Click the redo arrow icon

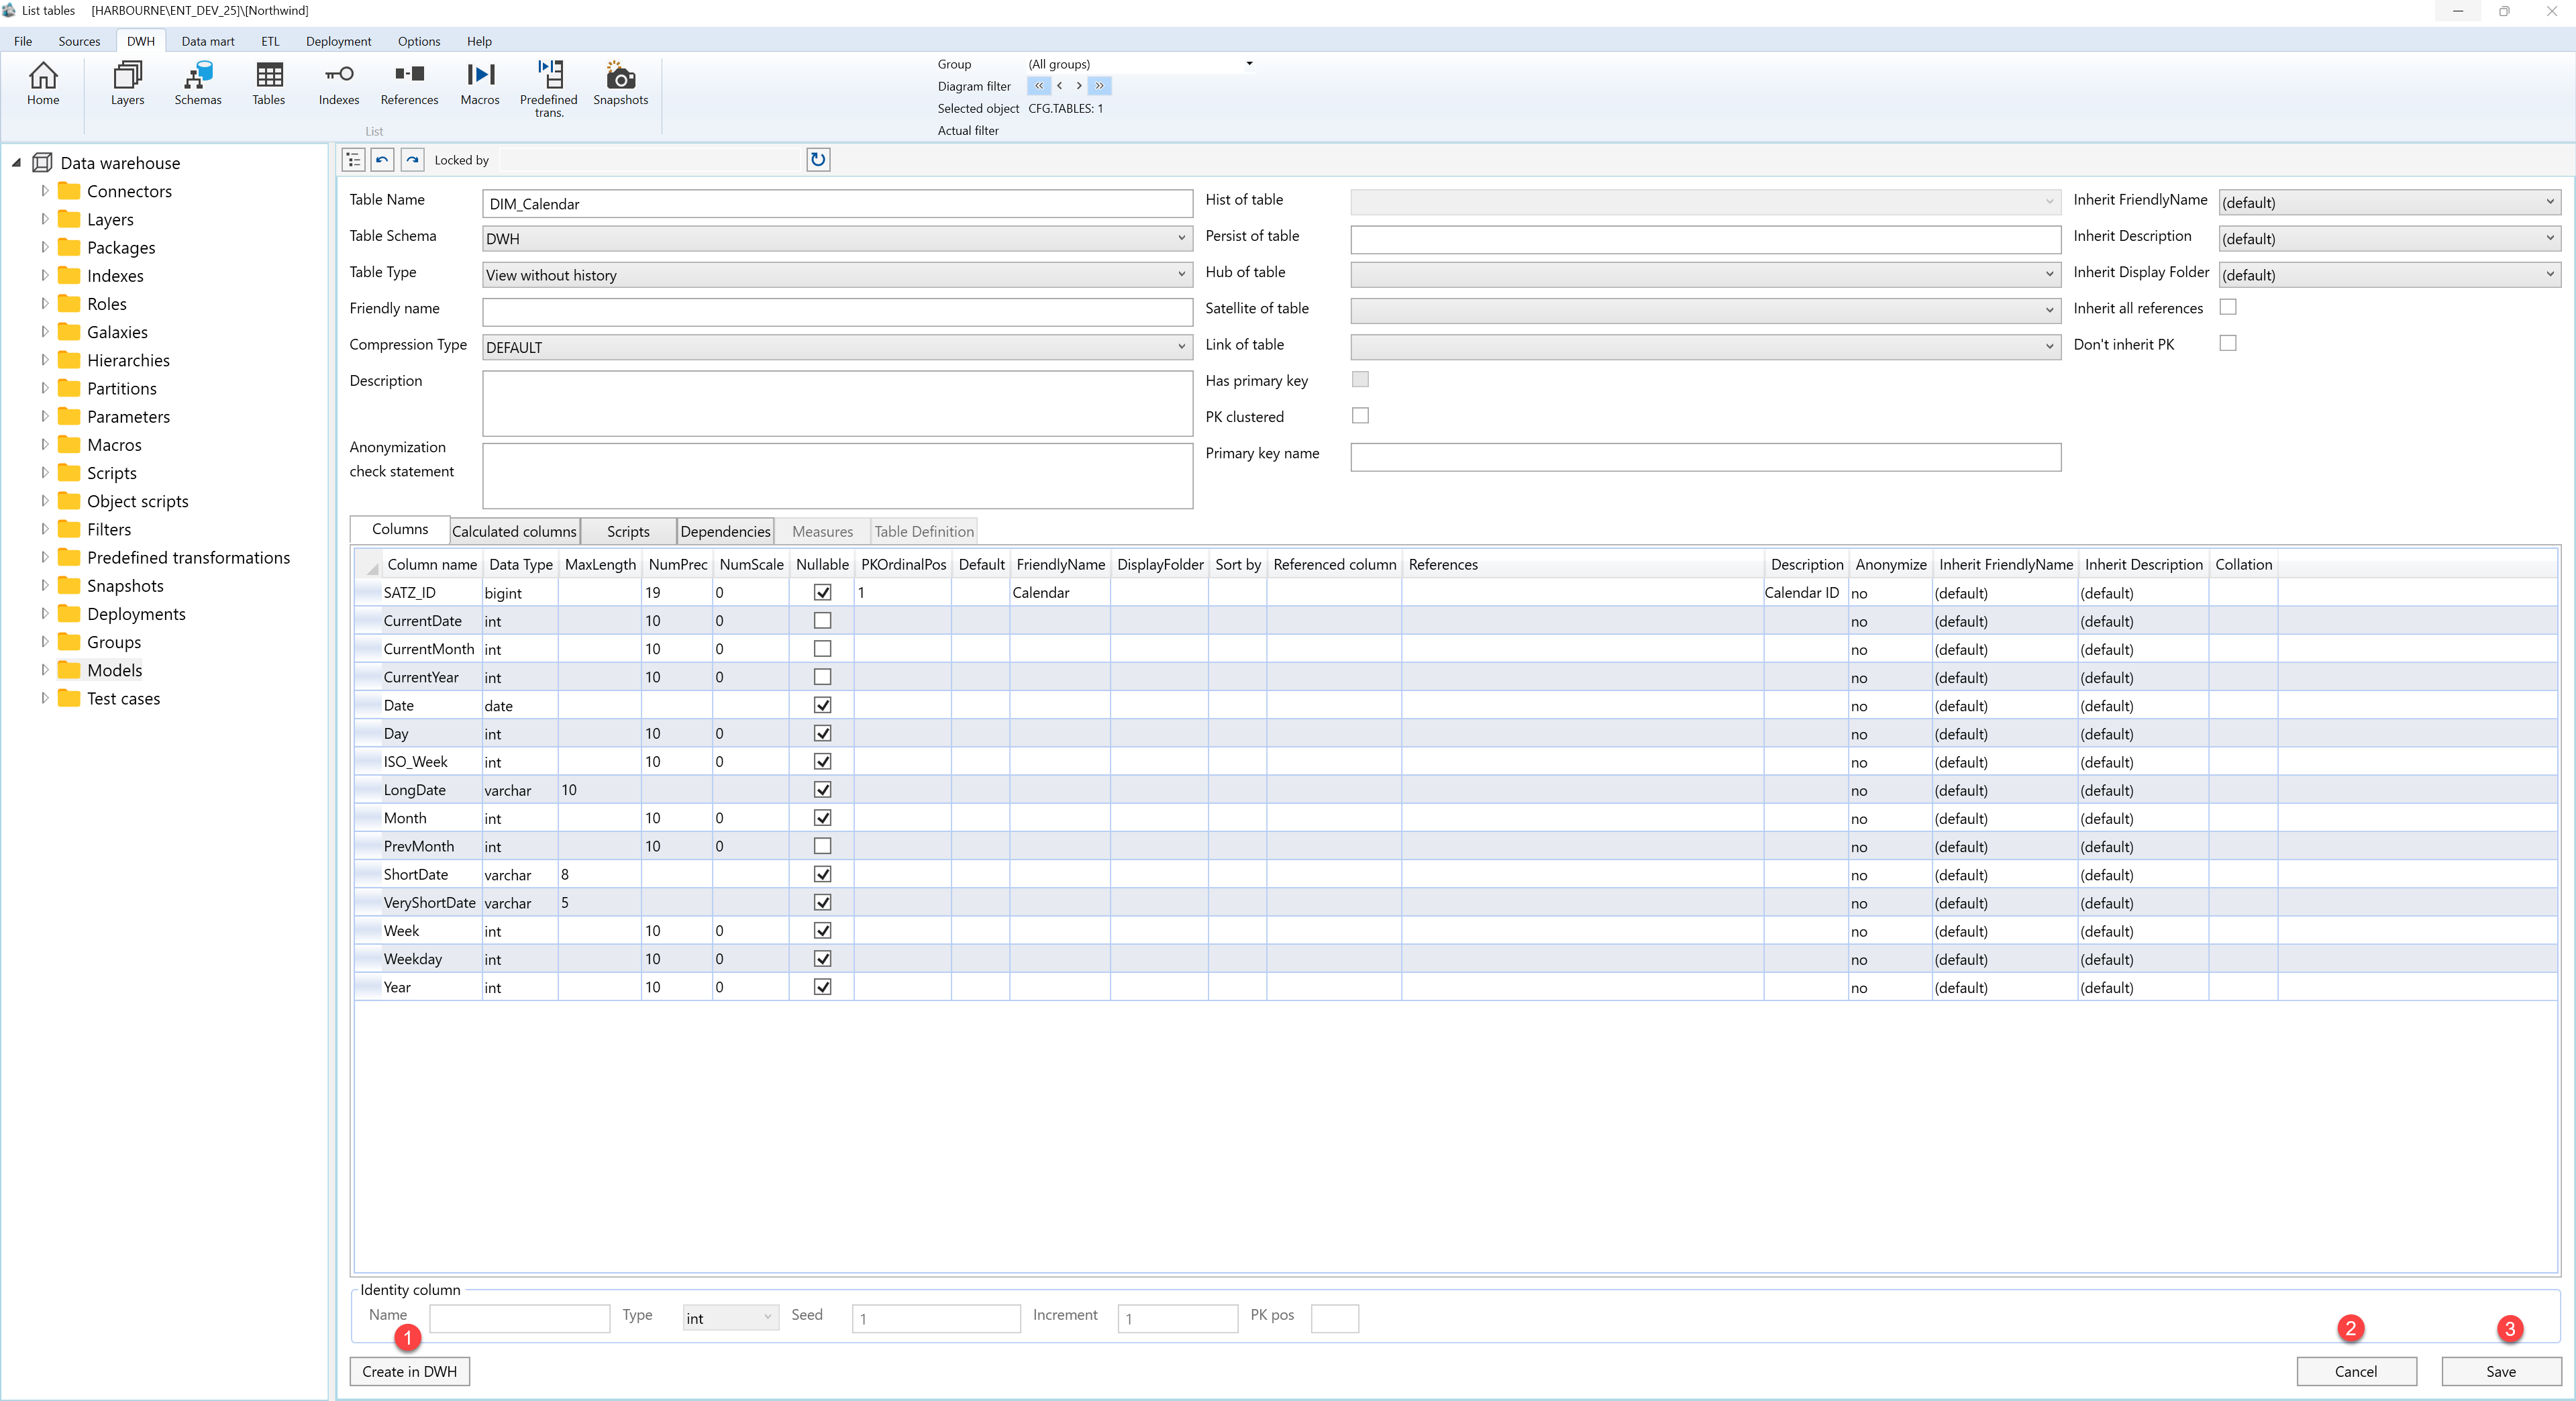[x=412, y=160]
